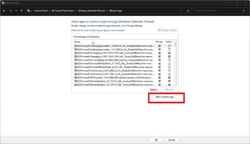Click the Private column header
The height and width of the screenshot is (144, 250).
159,42
